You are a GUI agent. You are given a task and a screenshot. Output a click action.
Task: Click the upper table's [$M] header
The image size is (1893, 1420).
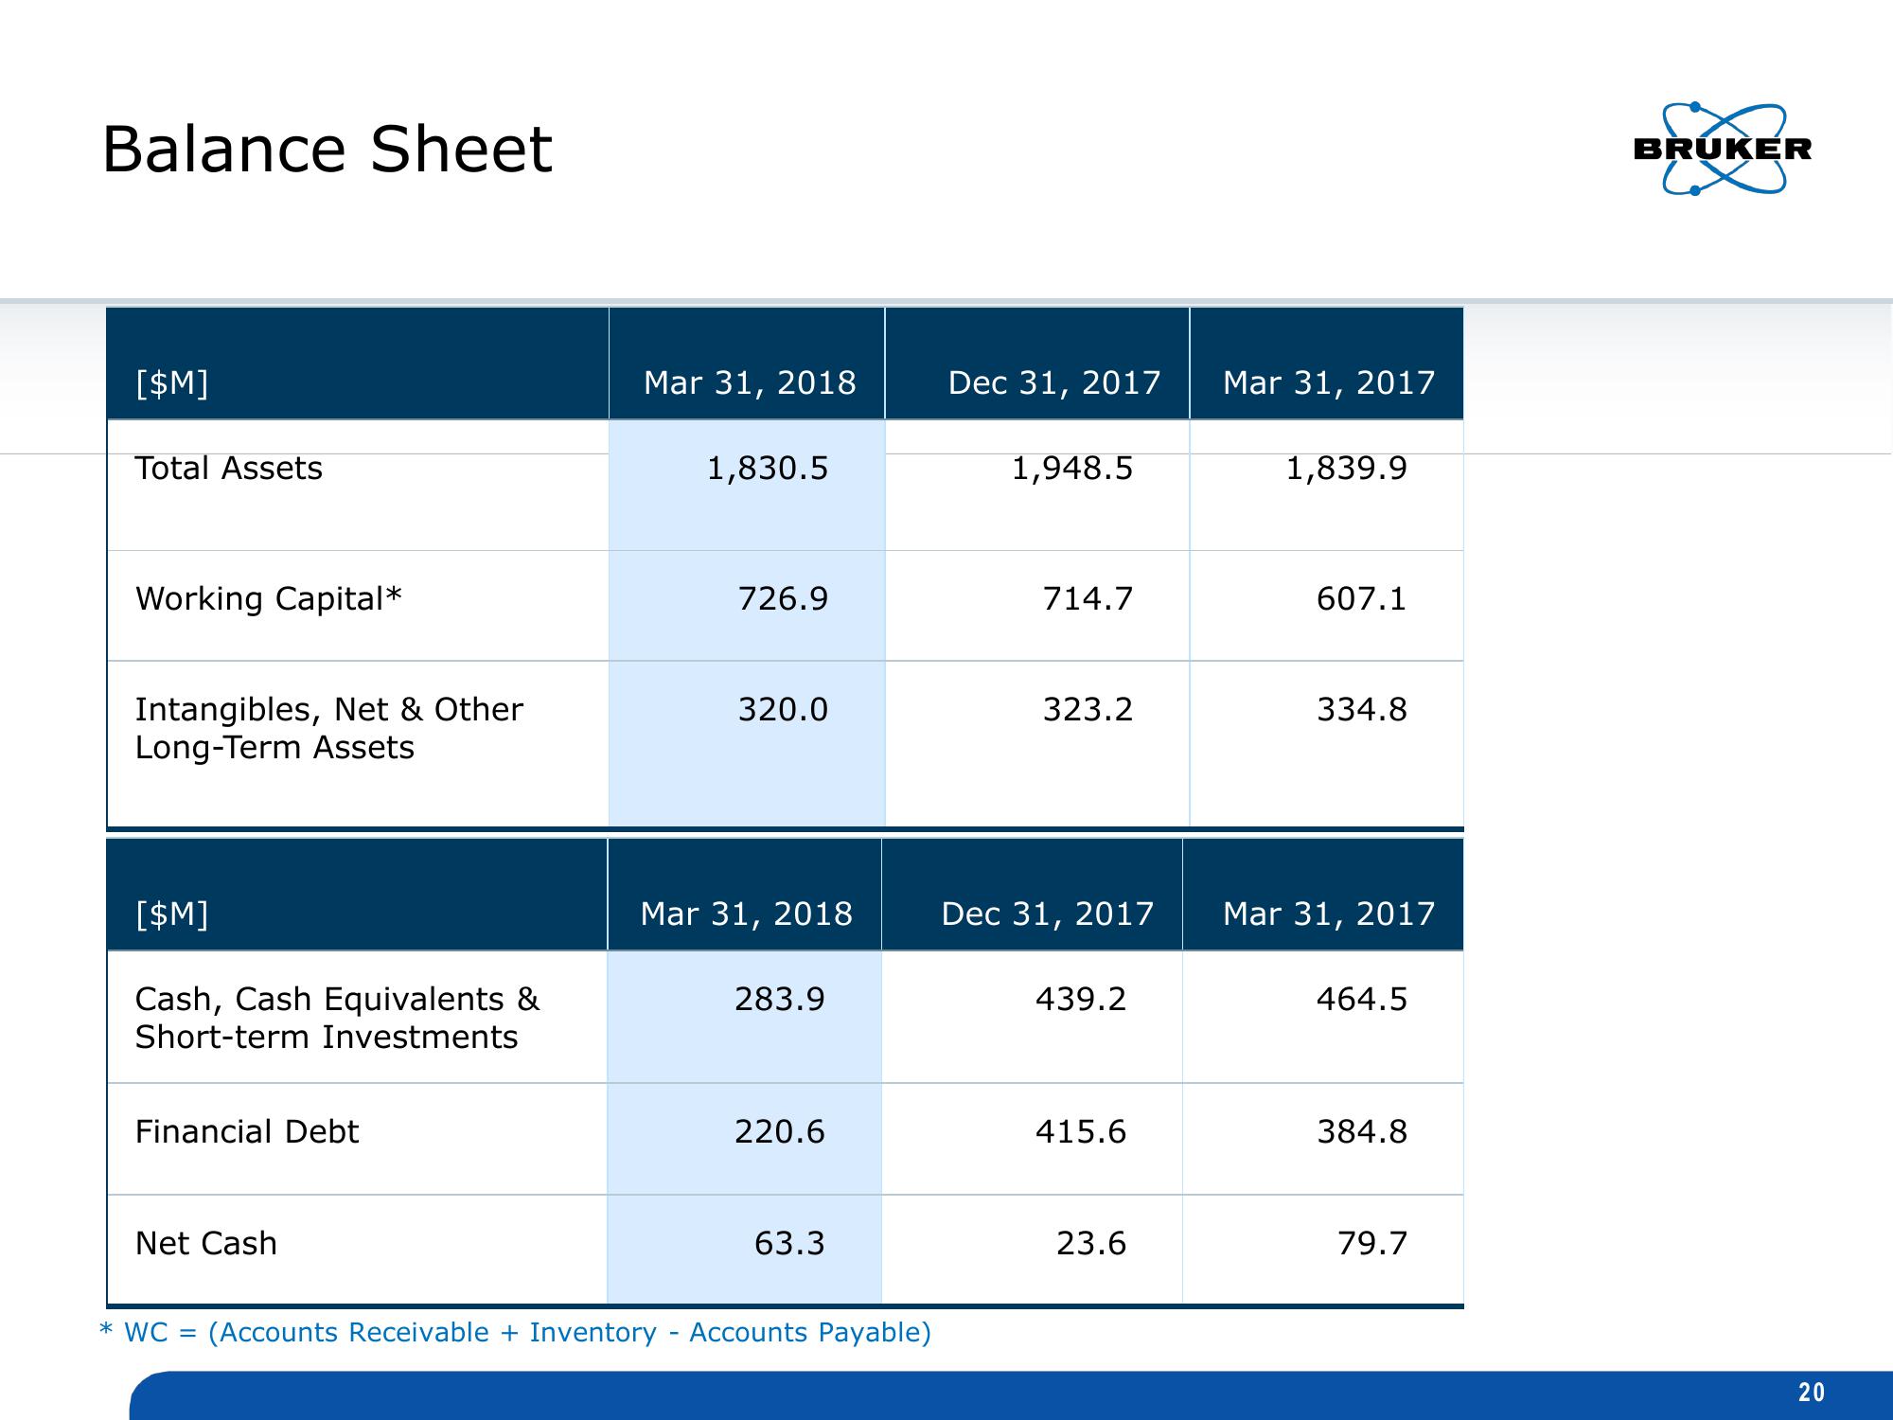(x=171, y=383)
